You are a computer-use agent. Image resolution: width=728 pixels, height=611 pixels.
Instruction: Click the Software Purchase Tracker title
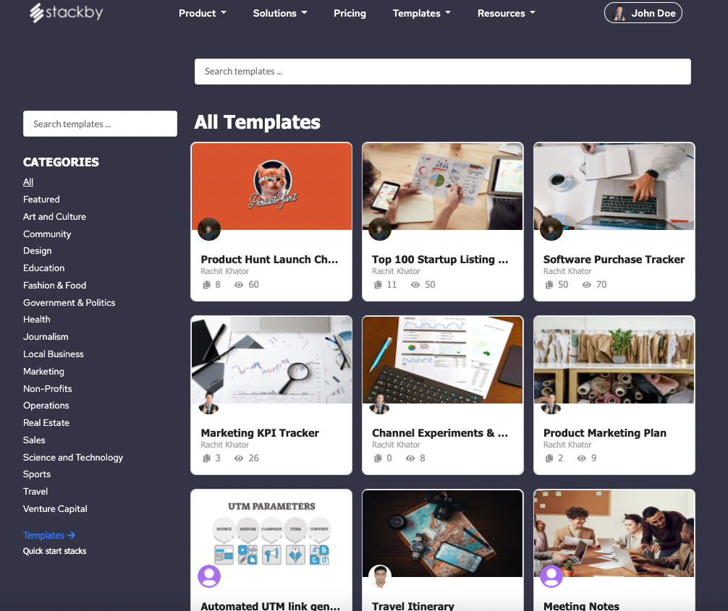614,260
